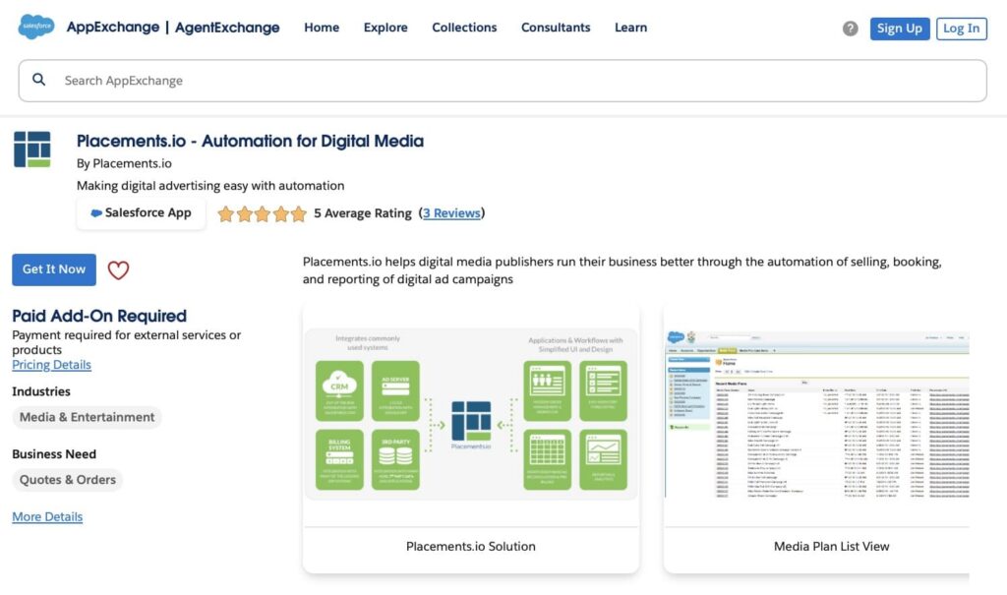Click the Salesforce App badge
1007x595 pixels.
(142, 212)
